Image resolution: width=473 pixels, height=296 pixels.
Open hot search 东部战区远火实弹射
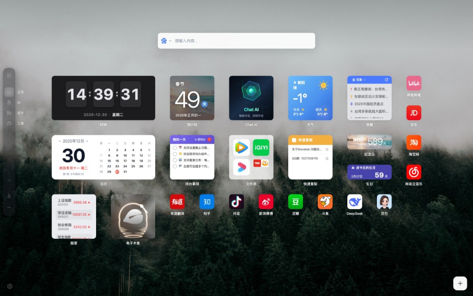pos(369,97)
